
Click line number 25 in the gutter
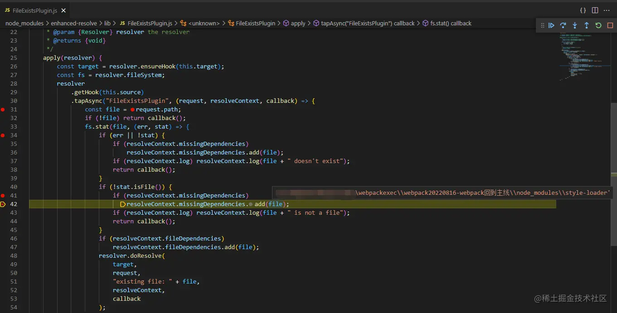14,58
